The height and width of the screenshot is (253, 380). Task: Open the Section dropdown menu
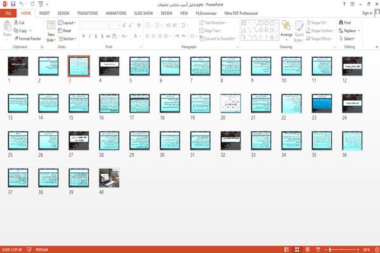coord(67,39)
